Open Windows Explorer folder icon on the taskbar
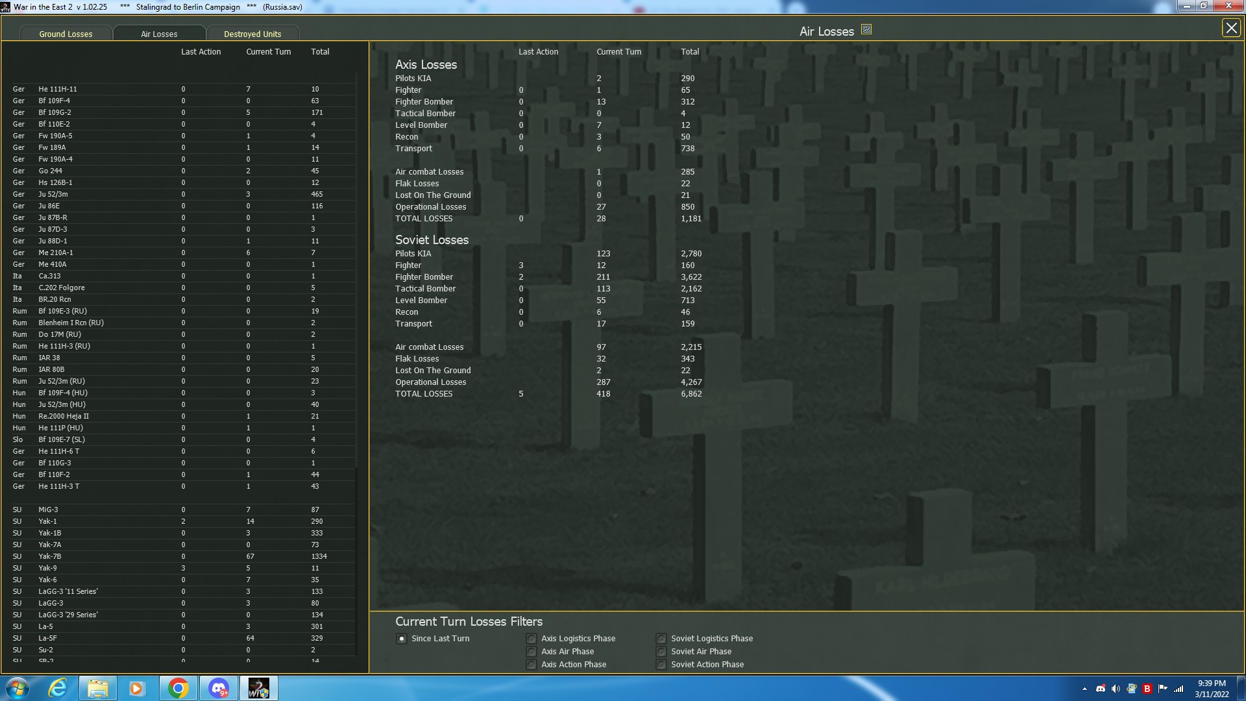 [x=97, y=688]
